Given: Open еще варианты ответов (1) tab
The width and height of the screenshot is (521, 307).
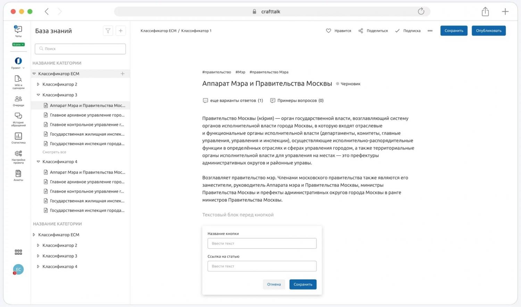Looking at the screenshot, I should point(233,100).
